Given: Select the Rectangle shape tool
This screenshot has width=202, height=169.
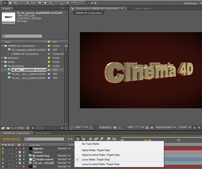Looking at the screenshot, I should (x=40, y=3).
